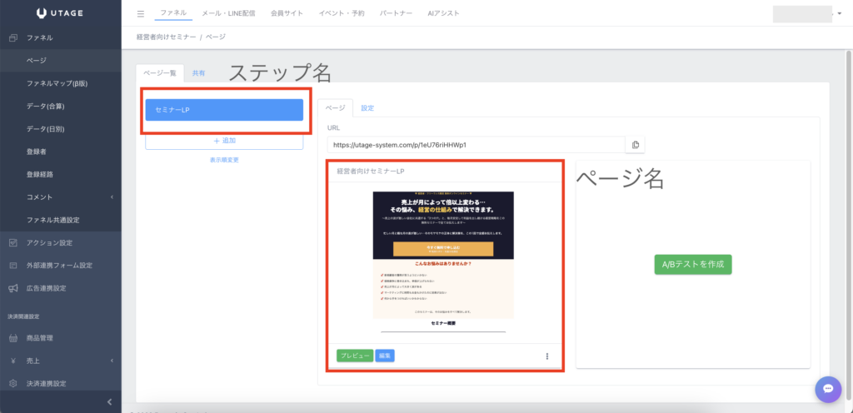Click the 広告連携設定 megaphone icon

(13, 289)
